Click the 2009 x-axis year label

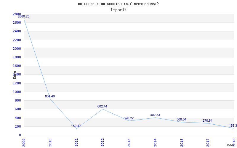pos(24,142)
